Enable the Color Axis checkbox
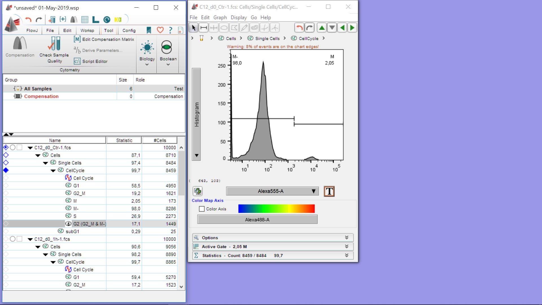Screen dimensions: 542x305 pyautogui.click(x=202, y=209)
